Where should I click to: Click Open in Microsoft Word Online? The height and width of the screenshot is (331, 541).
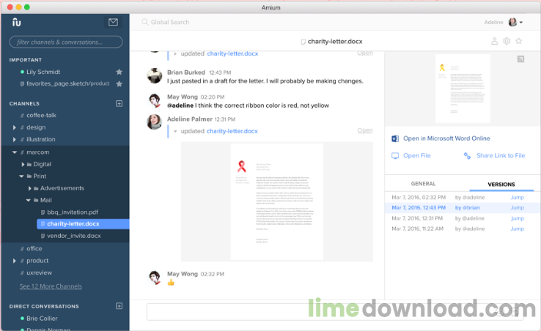coord(446,138)
